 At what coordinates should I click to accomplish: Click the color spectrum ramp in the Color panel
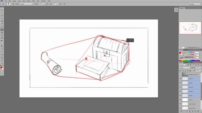point(189,61)
